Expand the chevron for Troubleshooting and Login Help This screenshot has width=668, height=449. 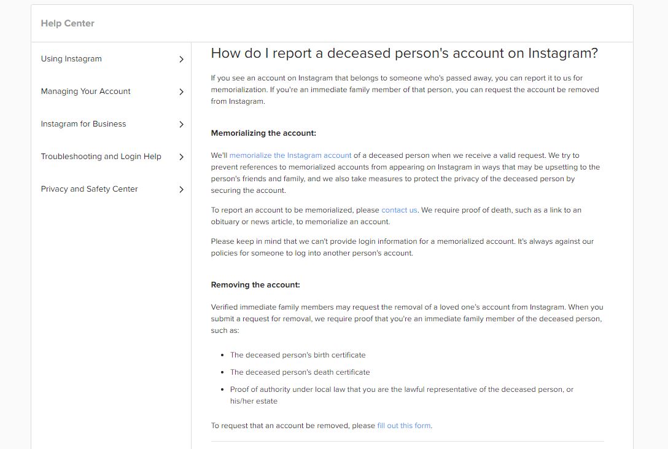(182, 157)
